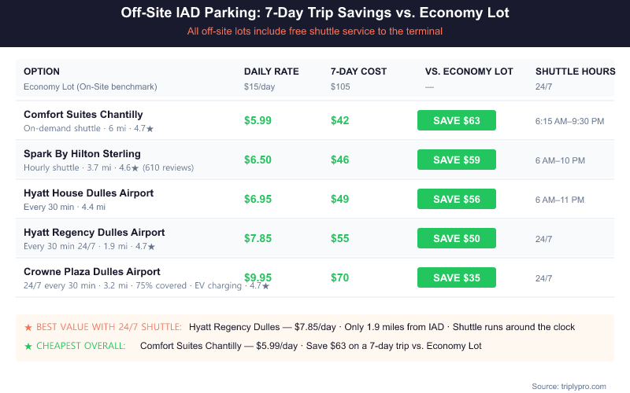Image resolution: width=630 pixels, height=393 pixels.
Task: Open Spark By Hilton Sterling listing
Action: [82, 154]
